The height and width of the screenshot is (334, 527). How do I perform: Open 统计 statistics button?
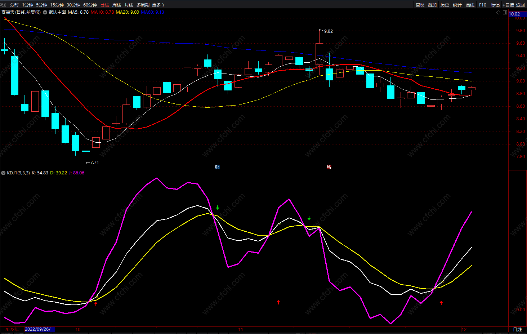pos(457,5)
